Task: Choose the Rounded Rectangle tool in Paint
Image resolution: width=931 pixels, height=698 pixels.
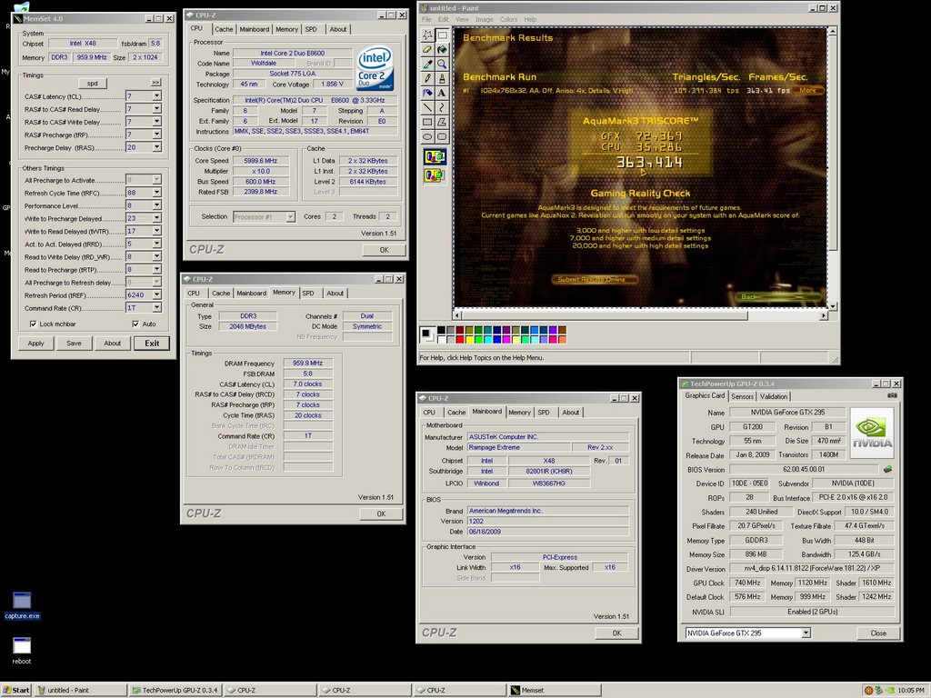Action: [443, 136]
